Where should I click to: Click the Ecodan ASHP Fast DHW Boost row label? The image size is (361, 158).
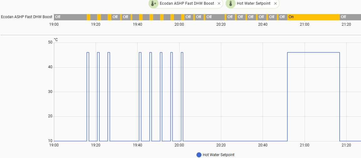tap(26, 17)
